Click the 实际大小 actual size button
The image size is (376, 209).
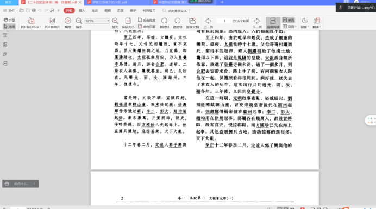coord(128,23)
